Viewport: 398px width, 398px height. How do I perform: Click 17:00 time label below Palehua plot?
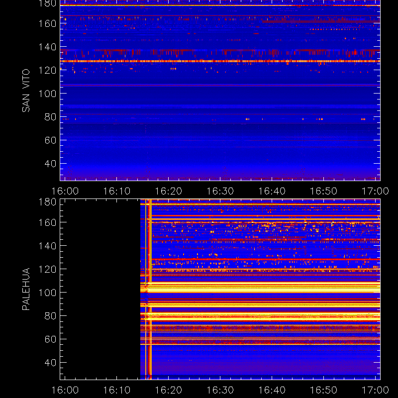point(376,390)
